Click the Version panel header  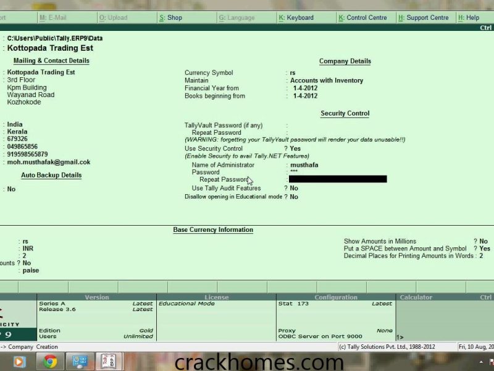point(97,297)
